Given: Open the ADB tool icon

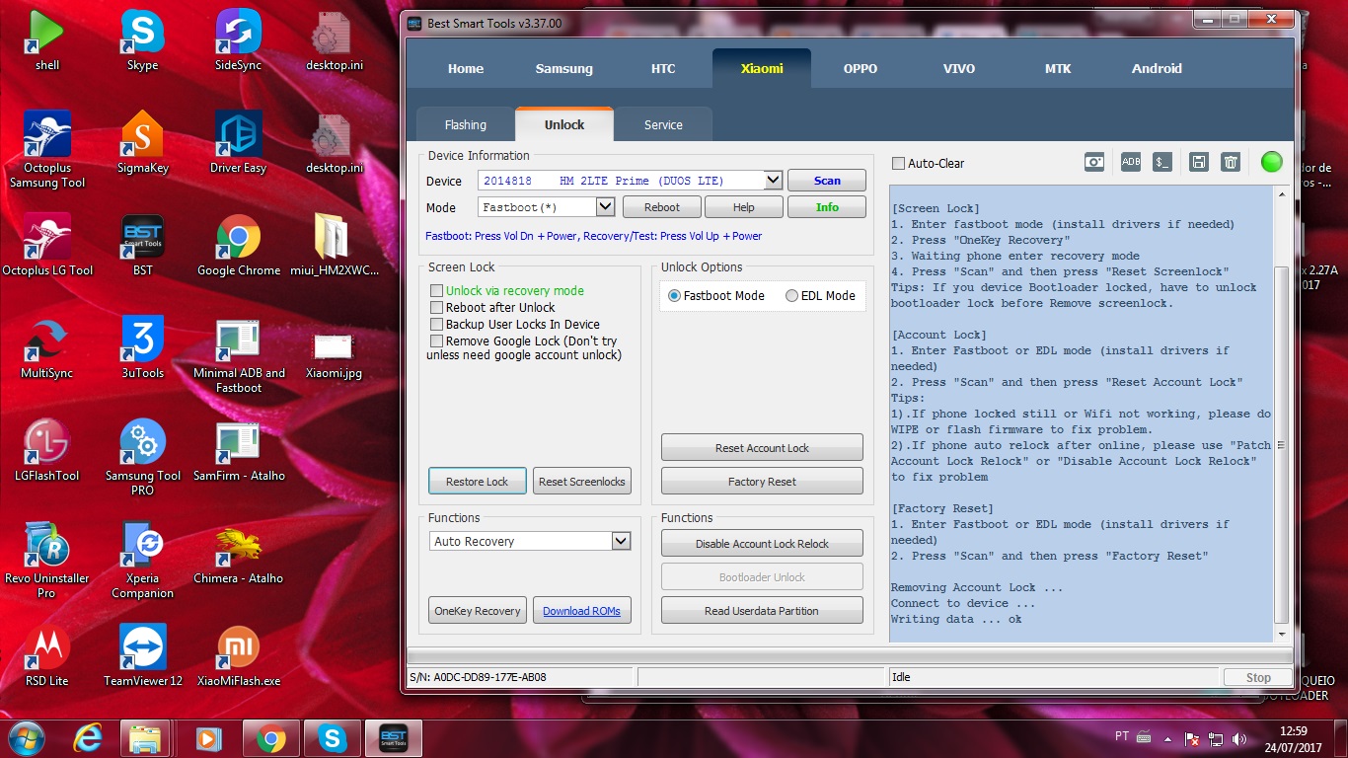Looking at the screenshot, I should (x=1131, y=163).
